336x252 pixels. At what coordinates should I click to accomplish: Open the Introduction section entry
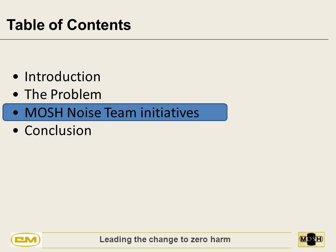pyautogui.click(x=62, y=77)
